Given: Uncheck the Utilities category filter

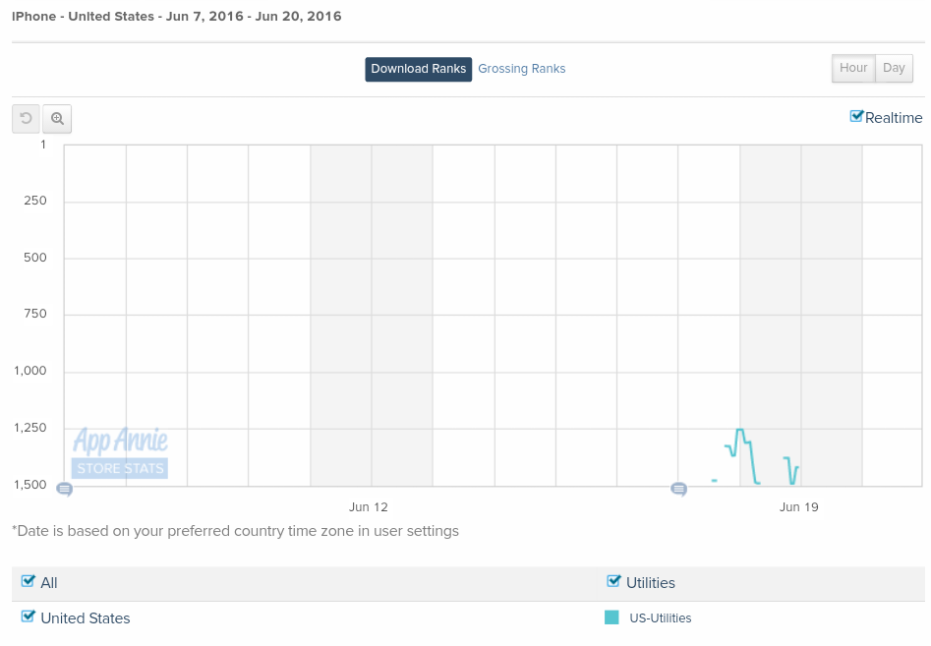Looking at the screenshot, I should pyautogui.click(x=614, y=579).
